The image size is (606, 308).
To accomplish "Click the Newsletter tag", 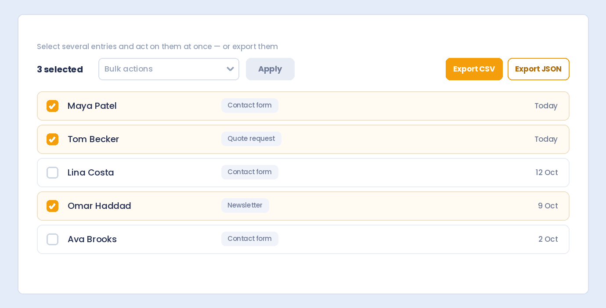I will click(x=245, y=205).
